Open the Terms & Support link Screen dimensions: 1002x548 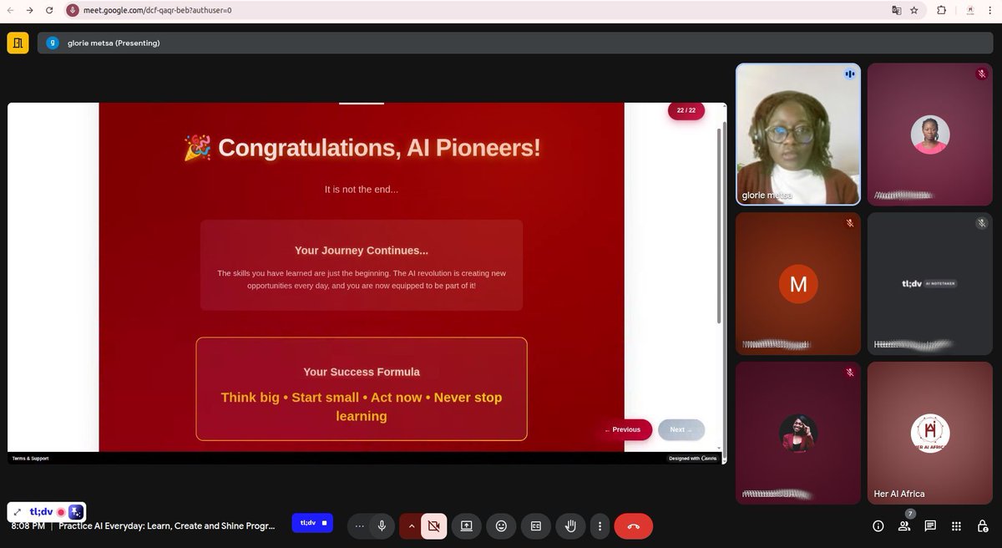(30, 458)
